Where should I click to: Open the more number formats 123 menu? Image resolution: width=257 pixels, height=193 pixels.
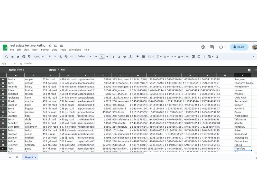72,57
